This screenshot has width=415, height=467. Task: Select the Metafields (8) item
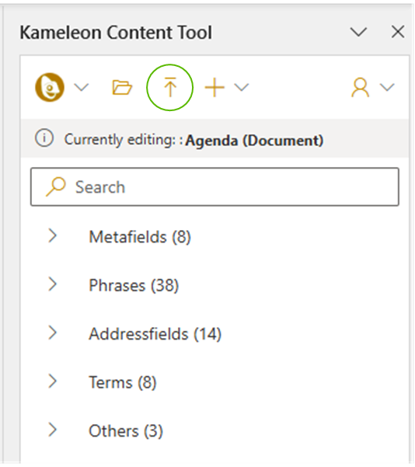(140, 237)
